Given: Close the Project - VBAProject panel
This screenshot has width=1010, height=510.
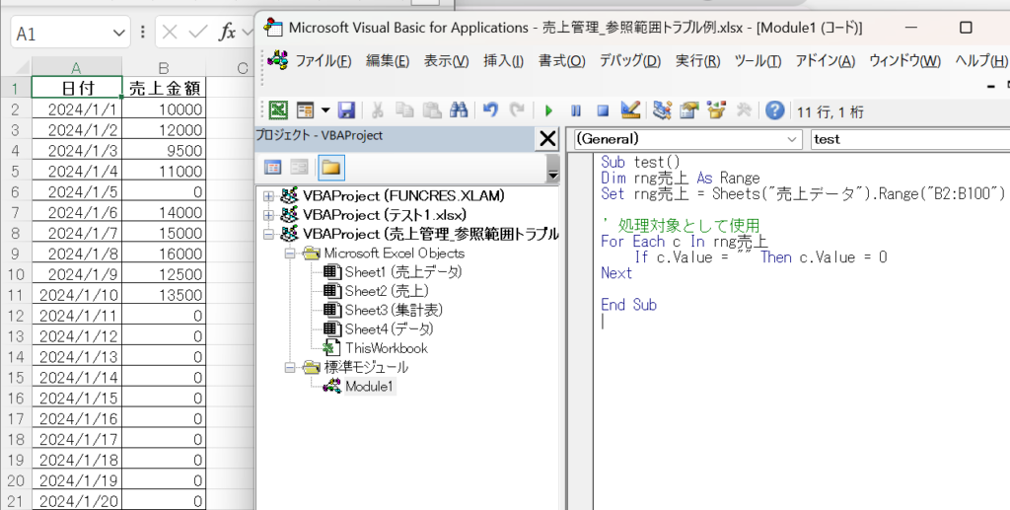Looking at the screenshot, I should (547, 138).
